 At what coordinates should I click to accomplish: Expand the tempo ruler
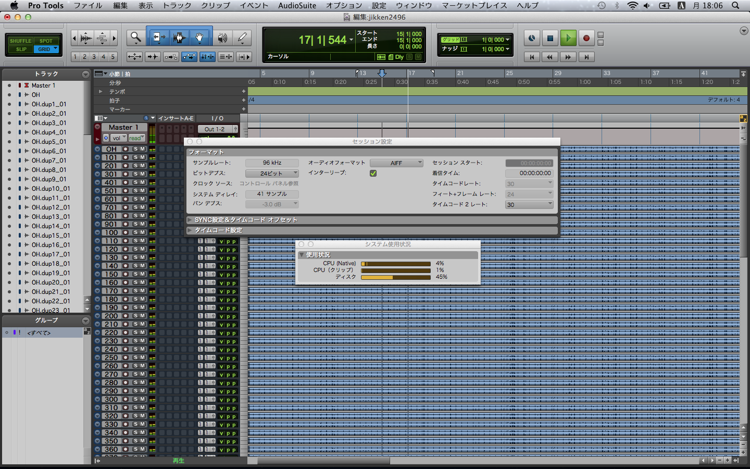[x=101, y=92]
